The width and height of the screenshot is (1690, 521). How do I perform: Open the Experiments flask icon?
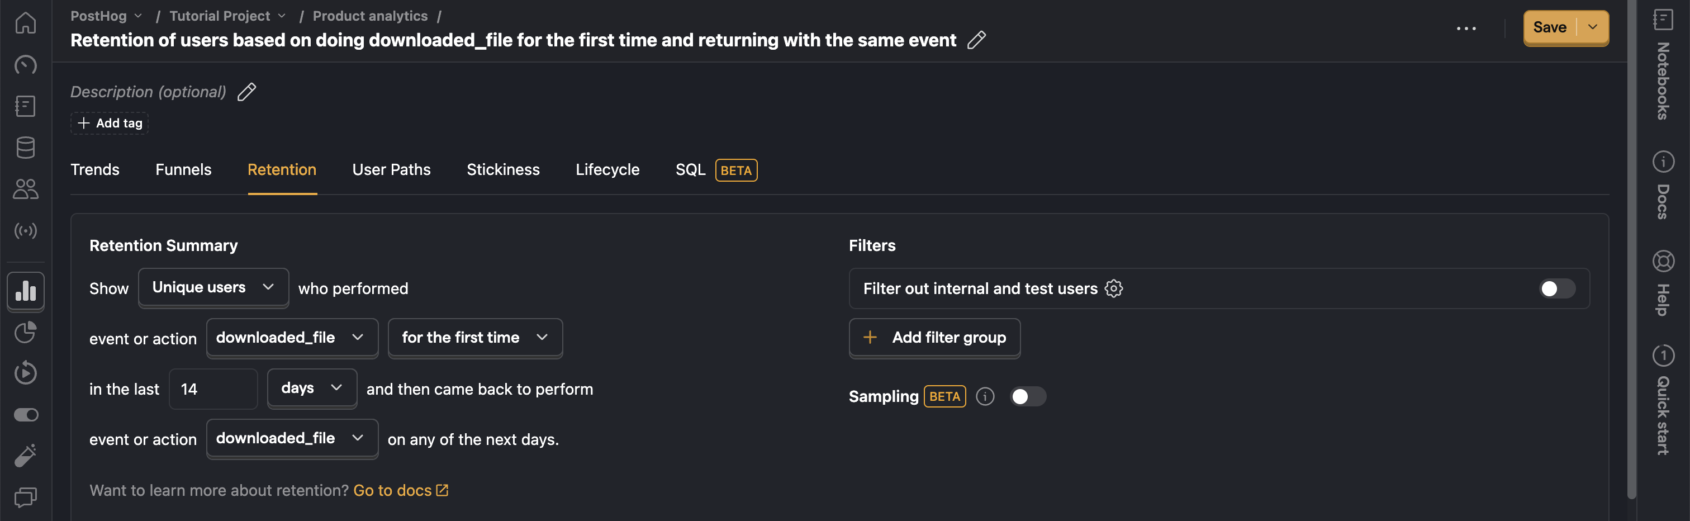[26, 456]
